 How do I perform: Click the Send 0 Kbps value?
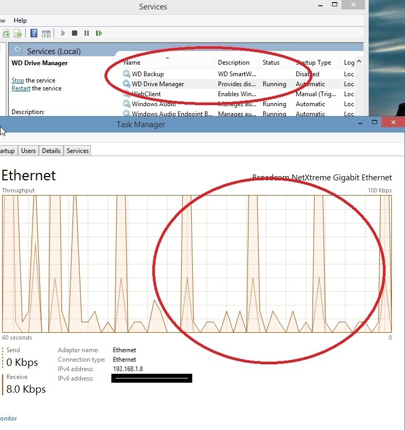22,362
